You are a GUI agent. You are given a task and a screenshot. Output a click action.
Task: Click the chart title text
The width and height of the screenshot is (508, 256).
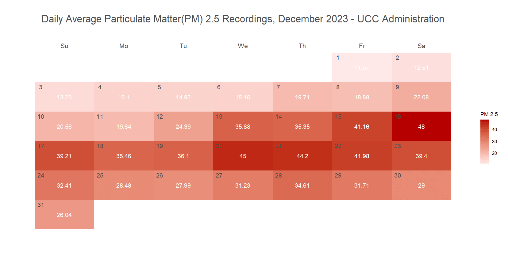[243, 19]
